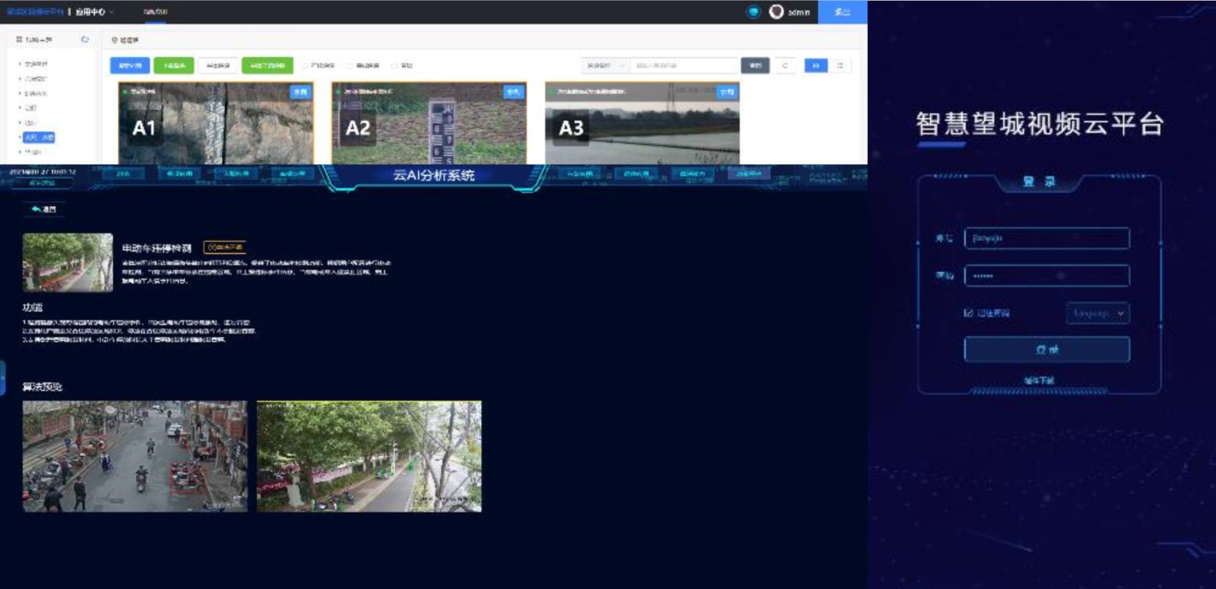Tick the second checkbox in camera toolbar
Viewport: 1216px width, 589px height.
(x=350, y=66)
